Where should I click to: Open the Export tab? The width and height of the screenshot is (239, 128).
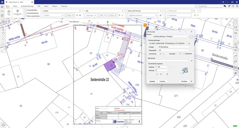click(46, 6)
